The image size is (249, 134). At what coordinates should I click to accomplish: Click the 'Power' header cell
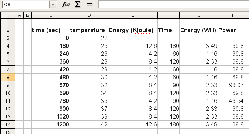click(231, 30)
